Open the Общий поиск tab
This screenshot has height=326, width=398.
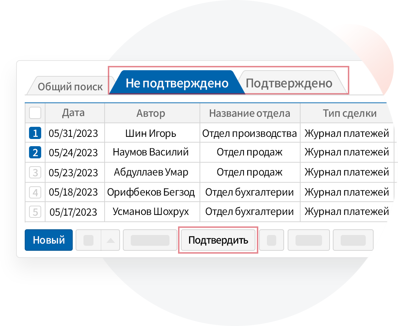(x=70, y=87)
